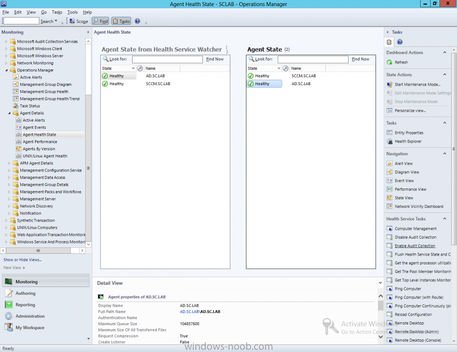Collapse the Health Service Tasks section
Viewport: 457px width, 352px height.
click(444, 219)
